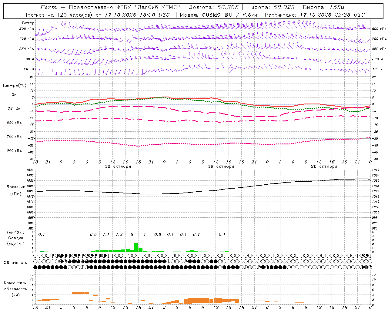This screenshot has height=310, width=388.
Task: Click the 19 октября date label
Action: coord(221,167)
